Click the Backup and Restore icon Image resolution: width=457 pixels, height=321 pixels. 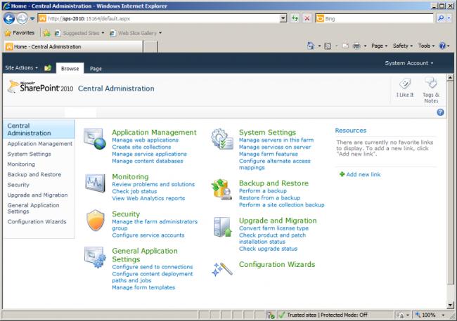pyautogui.click(x=222, y=190)
